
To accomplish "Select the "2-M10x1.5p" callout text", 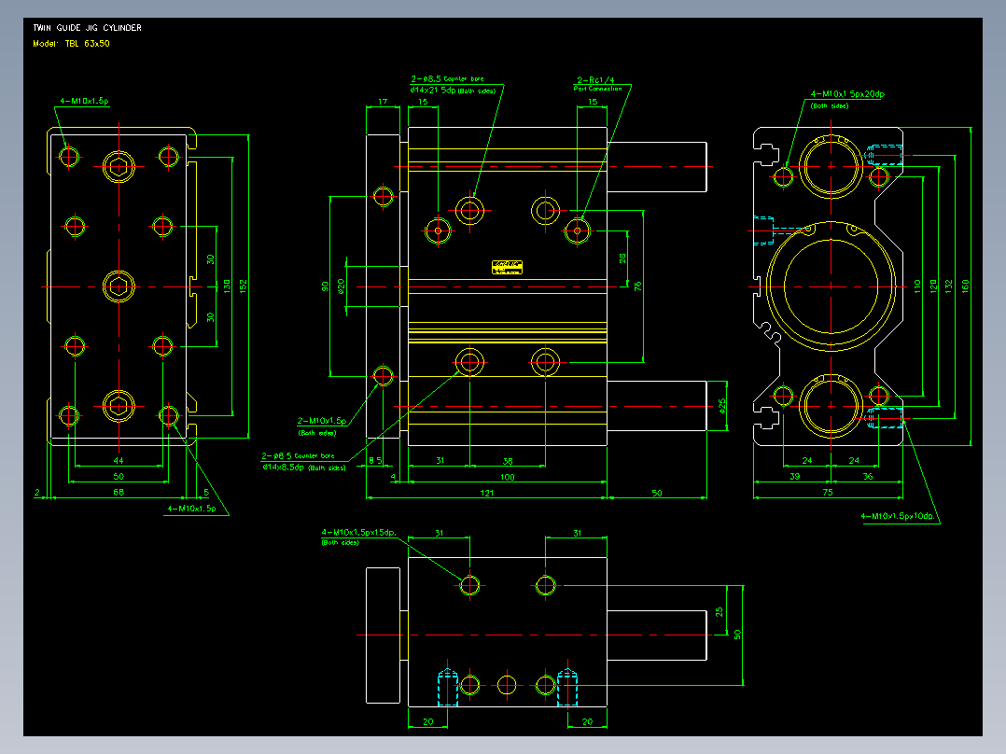I will click(x=321, y=421).
